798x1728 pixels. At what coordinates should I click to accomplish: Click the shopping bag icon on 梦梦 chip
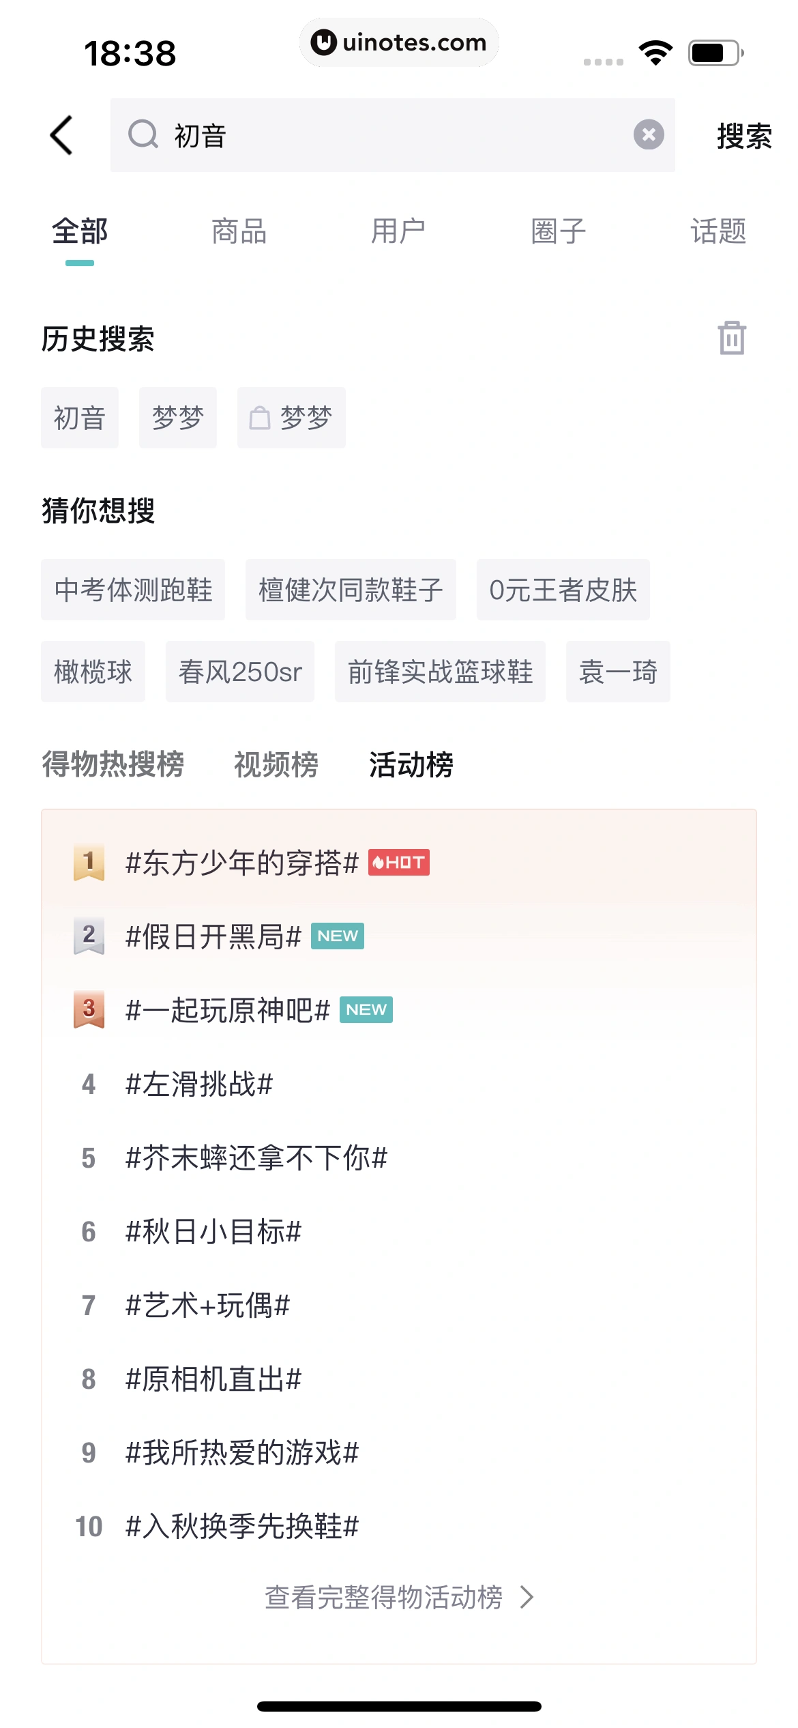tap(261, 417)
